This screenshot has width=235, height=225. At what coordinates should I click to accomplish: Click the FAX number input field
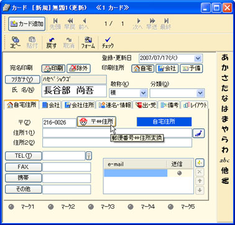click(x=67, y=167)
